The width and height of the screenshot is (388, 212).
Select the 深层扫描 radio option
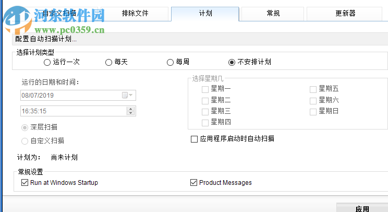pos(25,127)
